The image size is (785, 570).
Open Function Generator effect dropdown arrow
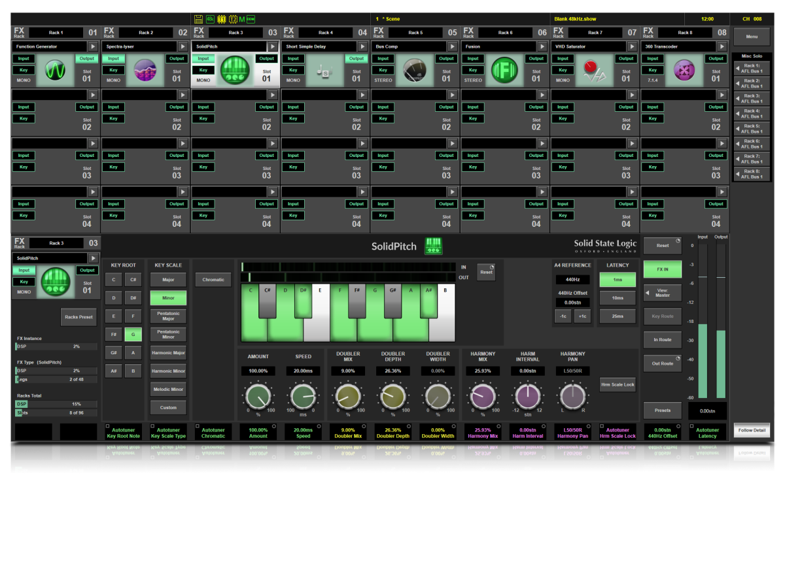(x=93, y=46)
